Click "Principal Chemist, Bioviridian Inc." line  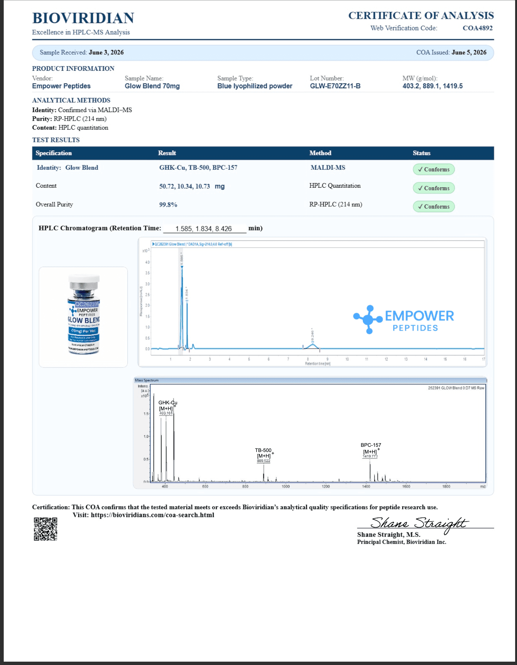(402, 542)
